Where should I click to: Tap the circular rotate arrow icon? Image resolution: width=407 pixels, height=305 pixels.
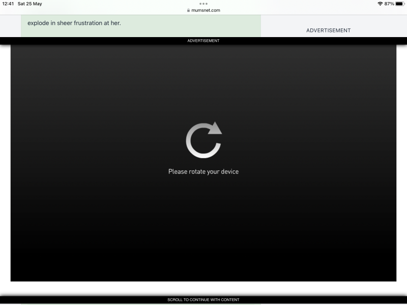203,140
